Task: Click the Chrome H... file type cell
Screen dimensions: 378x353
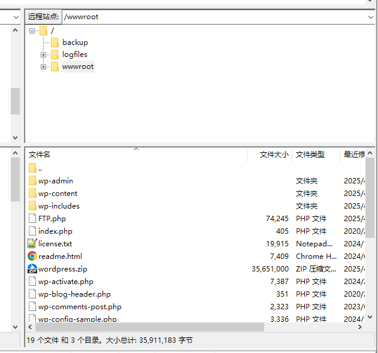Action: click(x=316, y=256)
